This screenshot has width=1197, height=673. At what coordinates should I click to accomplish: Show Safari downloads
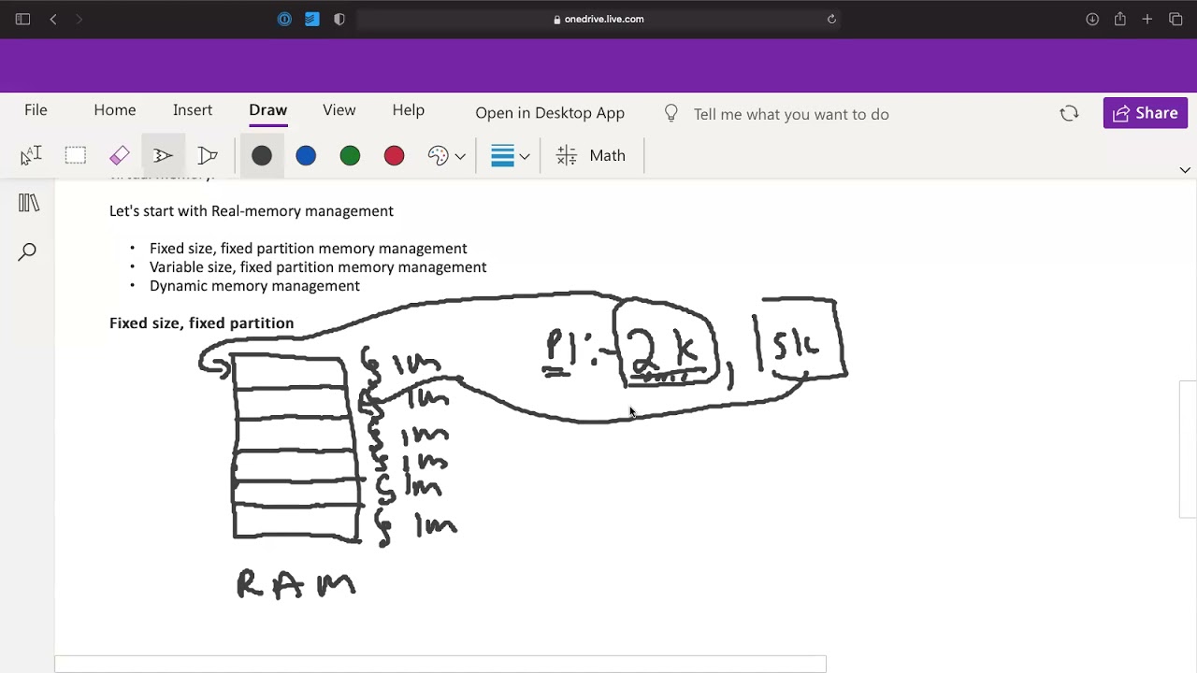[x=1092, y=19]
